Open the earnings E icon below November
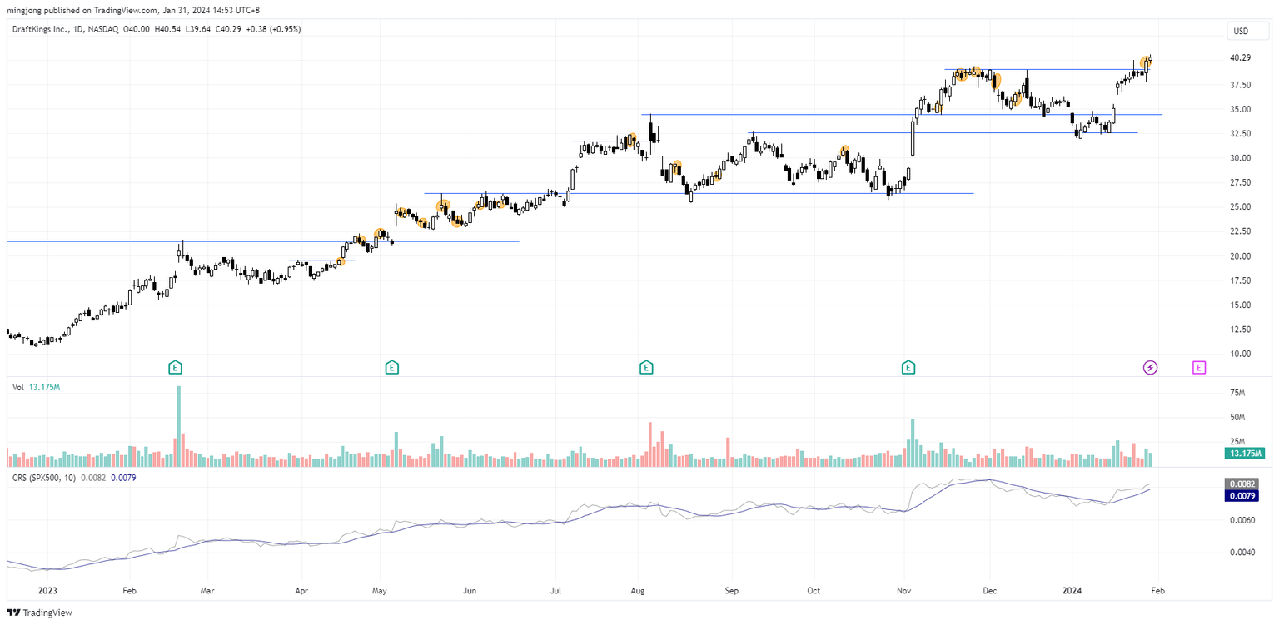The image size is (1279, 625). (x=908, y=366)
